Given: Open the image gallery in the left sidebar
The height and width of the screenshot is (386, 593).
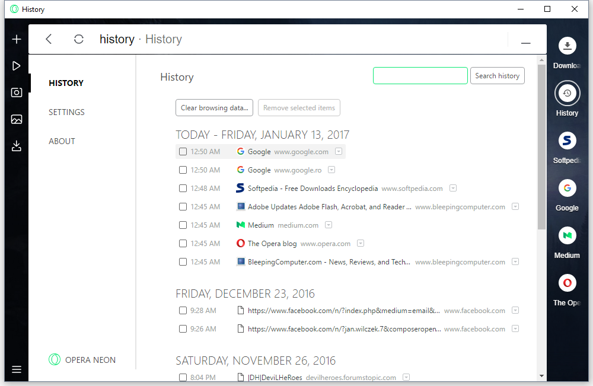Looking at the screenshot, I should pyautogui.click(x=16, y=119).
